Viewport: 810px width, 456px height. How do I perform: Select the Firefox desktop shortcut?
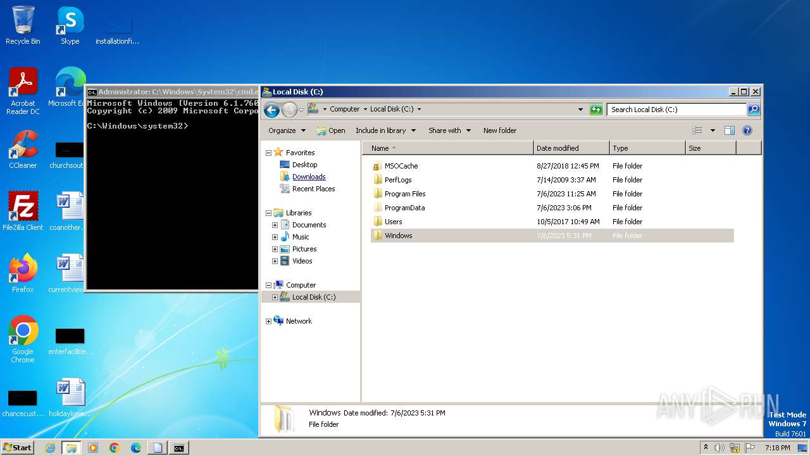coord(23,274)
